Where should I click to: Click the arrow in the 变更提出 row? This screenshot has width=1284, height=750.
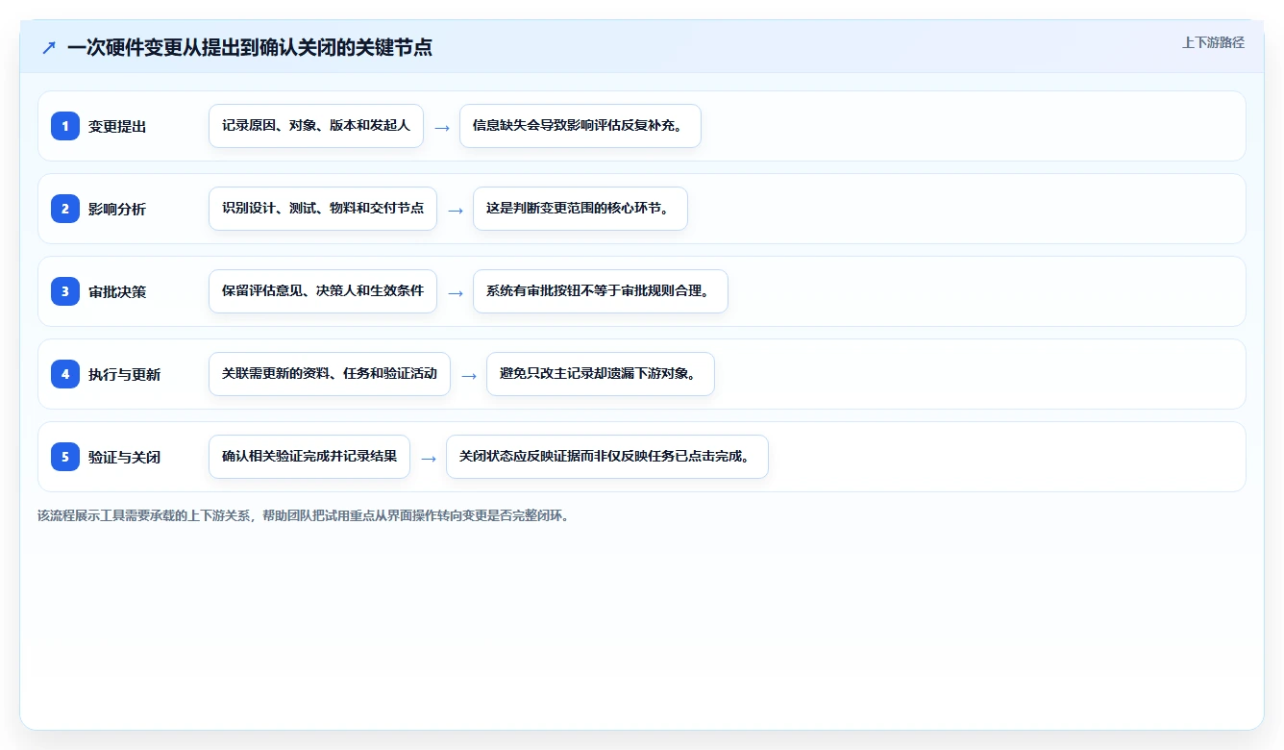[x=442, y=127]
